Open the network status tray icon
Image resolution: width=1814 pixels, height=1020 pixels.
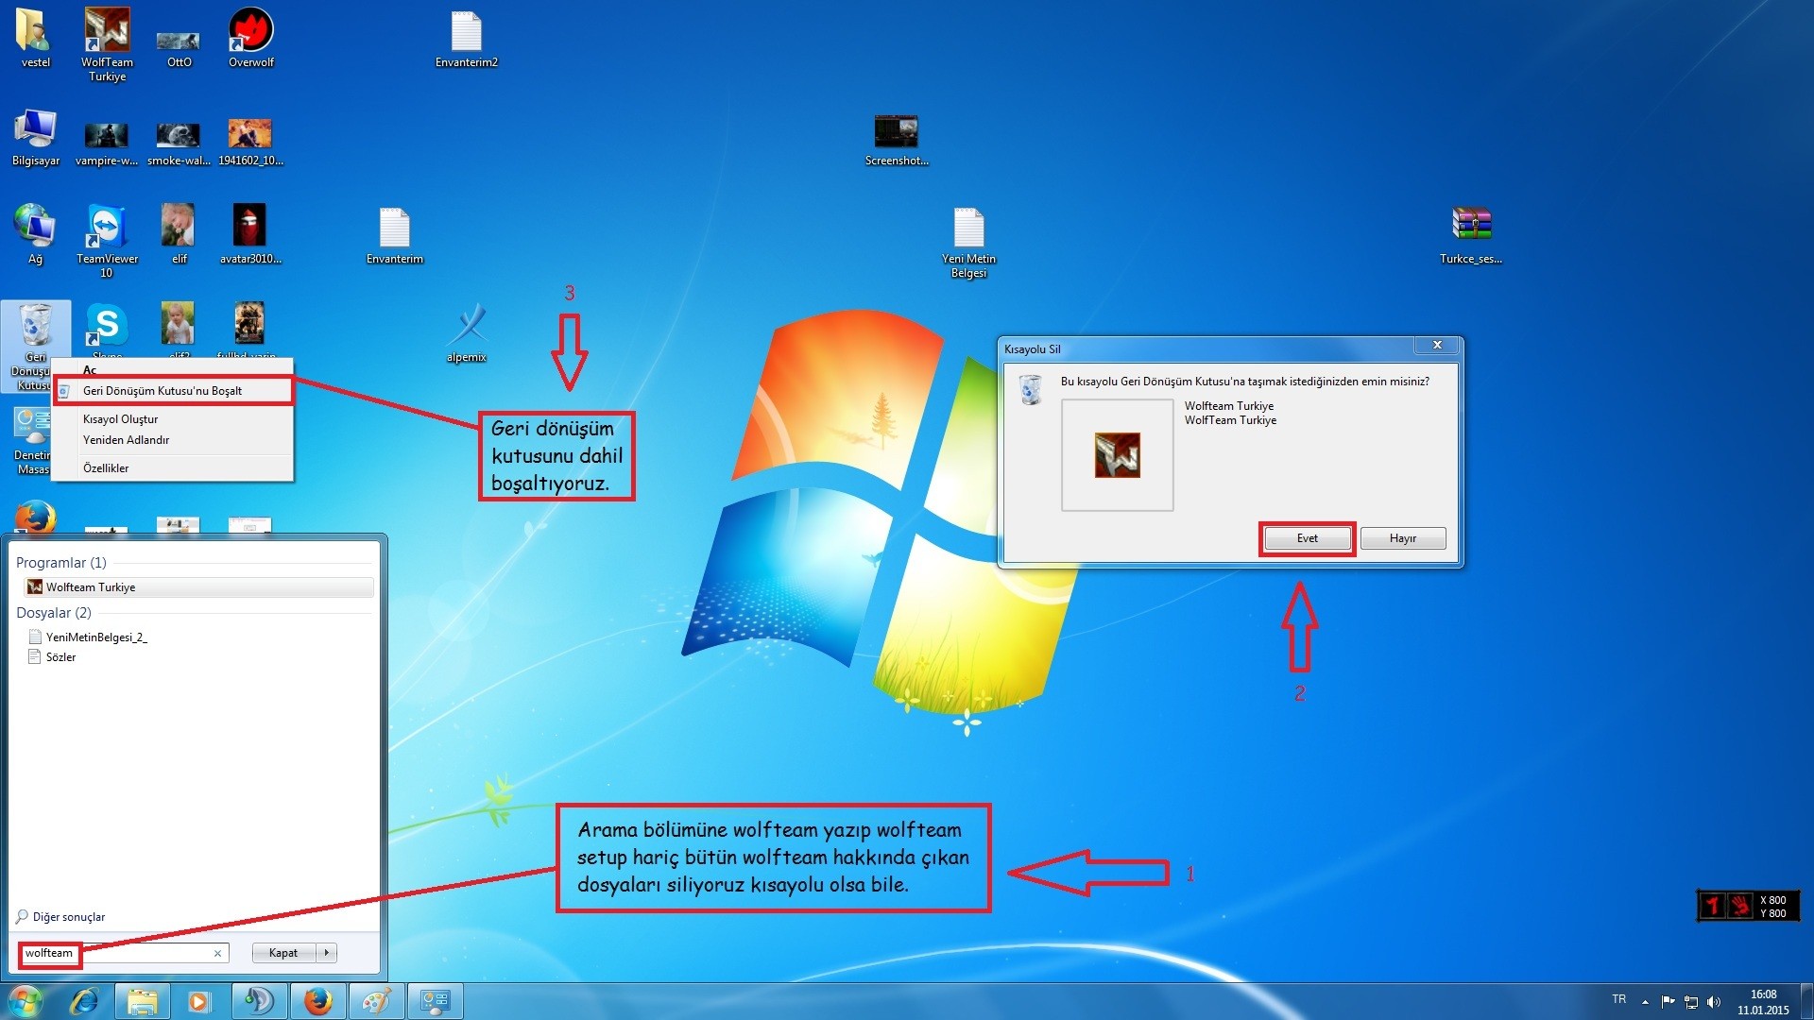[x=1691, y=1002]
